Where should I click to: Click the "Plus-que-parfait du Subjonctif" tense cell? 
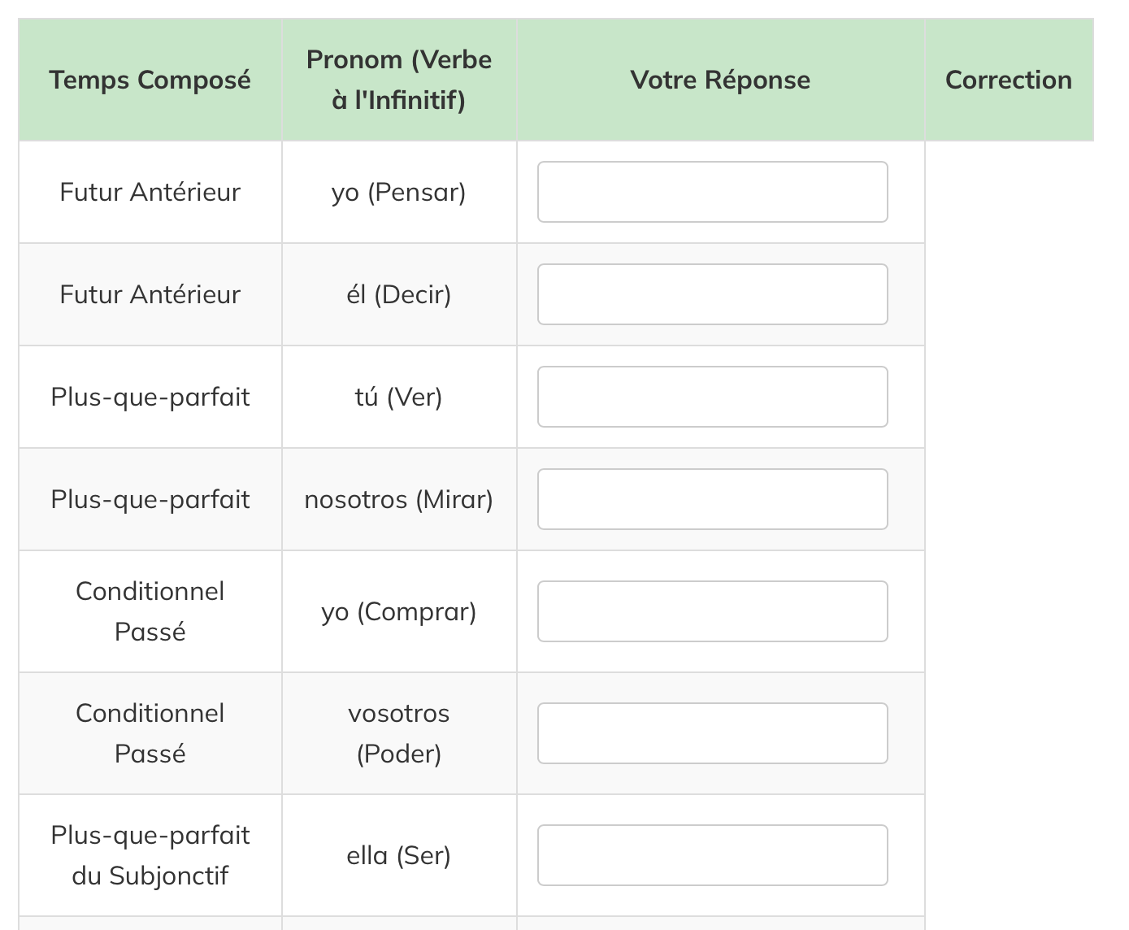pyautogui.click(x=150, y=855)
